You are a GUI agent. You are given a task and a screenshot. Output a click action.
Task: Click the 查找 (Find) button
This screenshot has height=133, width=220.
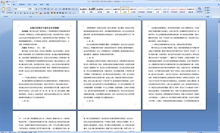click(207, 8)
